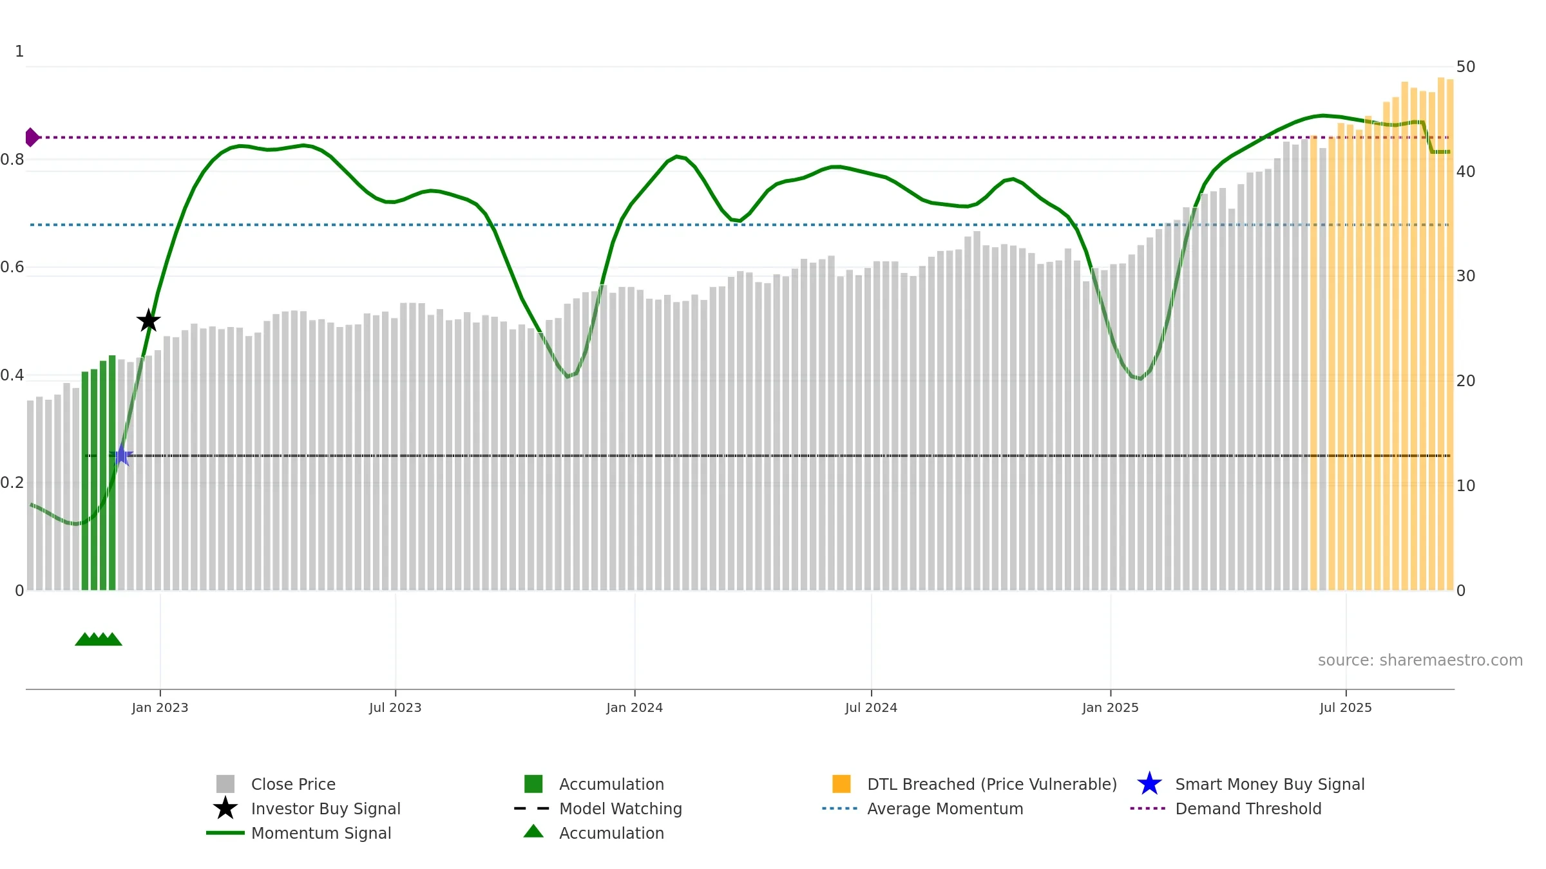Click the Jan 2023 axis label
The height and width of the screenshot is (869, 1546).
160,707
